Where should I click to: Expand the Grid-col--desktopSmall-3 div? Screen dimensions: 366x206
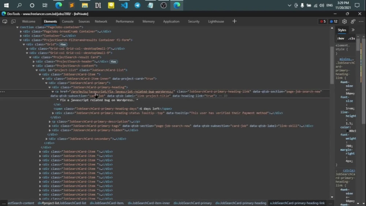click(x=27, y=49)
